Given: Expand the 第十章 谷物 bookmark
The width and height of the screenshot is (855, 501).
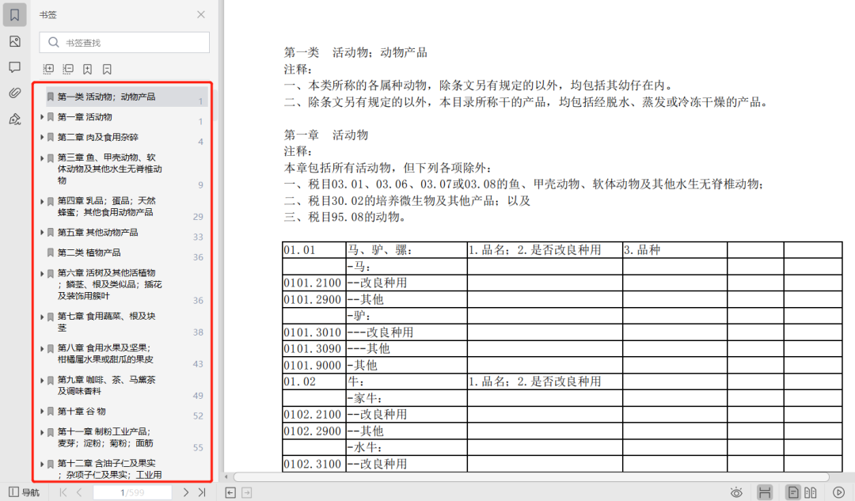Looking at the screenshot, I should pos(42,411).
